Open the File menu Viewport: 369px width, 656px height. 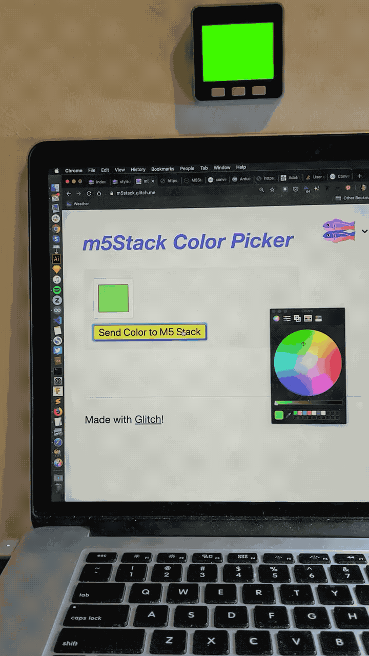(x=92, y=170)
